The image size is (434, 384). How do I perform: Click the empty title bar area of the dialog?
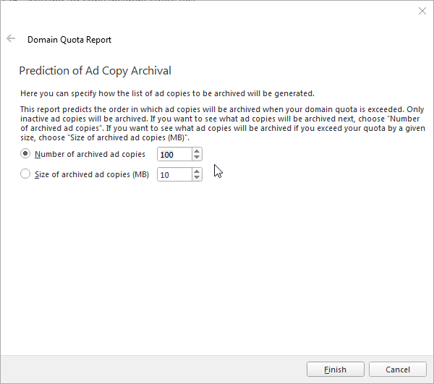click(217, 11)
